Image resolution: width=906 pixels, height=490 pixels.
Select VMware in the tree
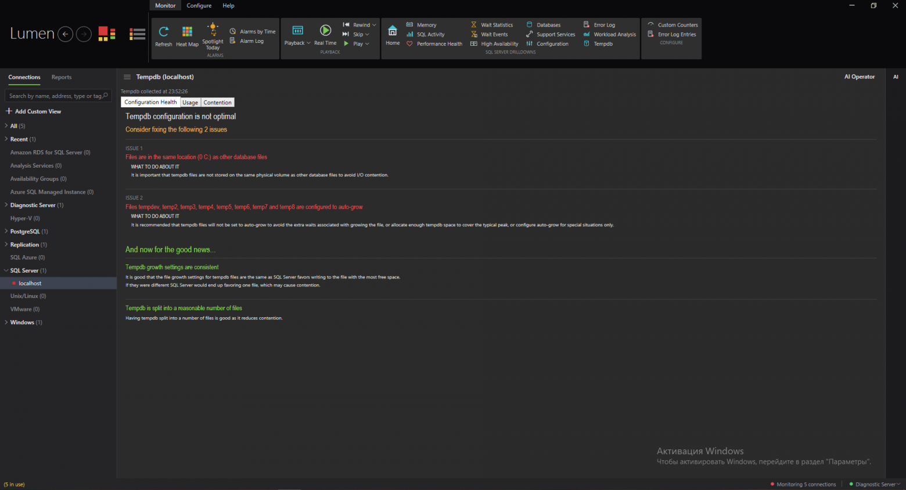(x=25, y=309)
